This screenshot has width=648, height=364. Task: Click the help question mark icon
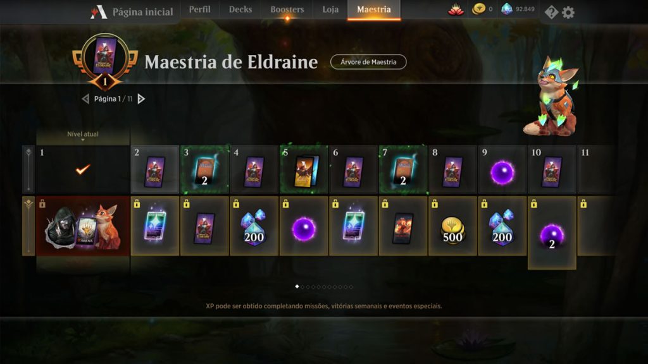click(x=551, y=13)
